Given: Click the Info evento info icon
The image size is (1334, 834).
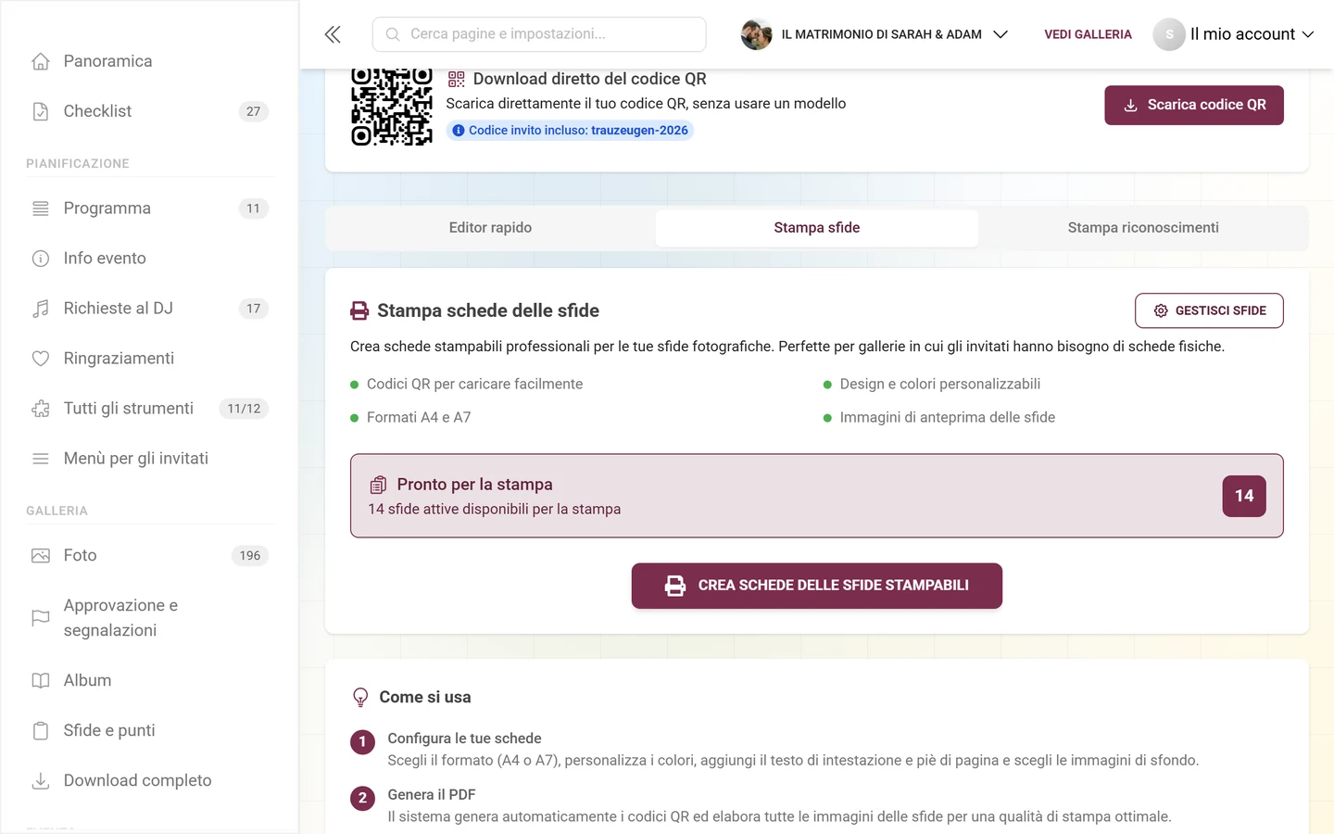Looking at the screenshot, I should [x=41, y=259].
